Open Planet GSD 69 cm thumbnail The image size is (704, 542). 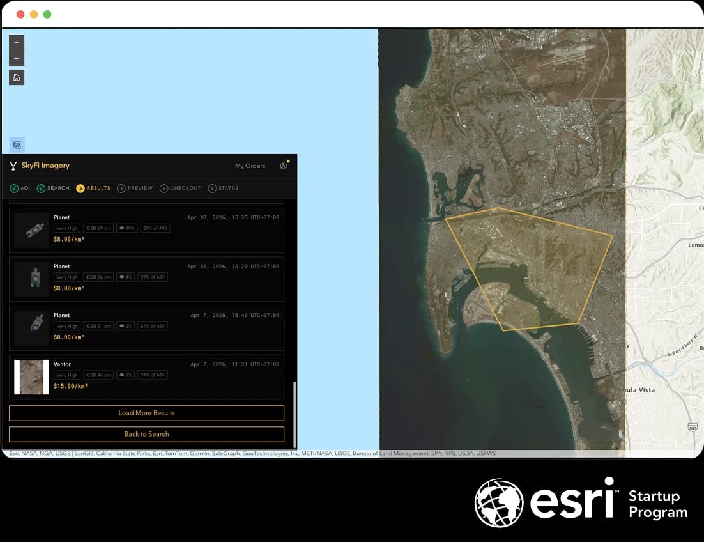point(31,230)
